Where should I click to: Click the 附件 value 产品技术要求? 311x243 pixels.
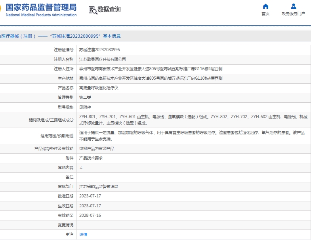coord(91,158)
